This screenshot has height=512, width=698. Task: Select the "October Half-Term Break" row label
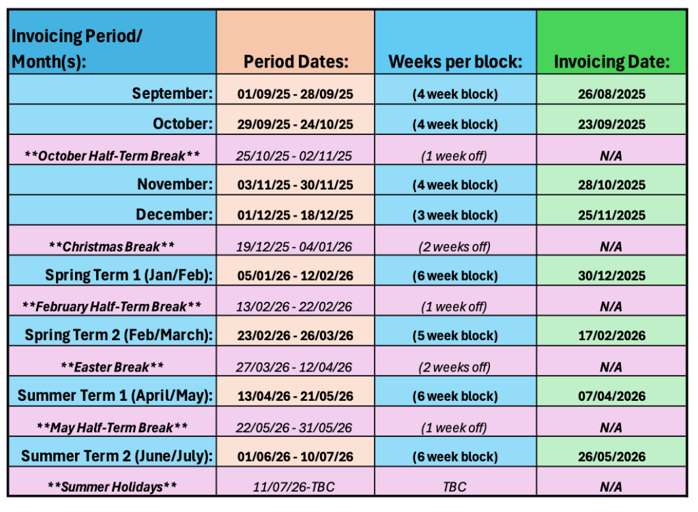(112, 156)
